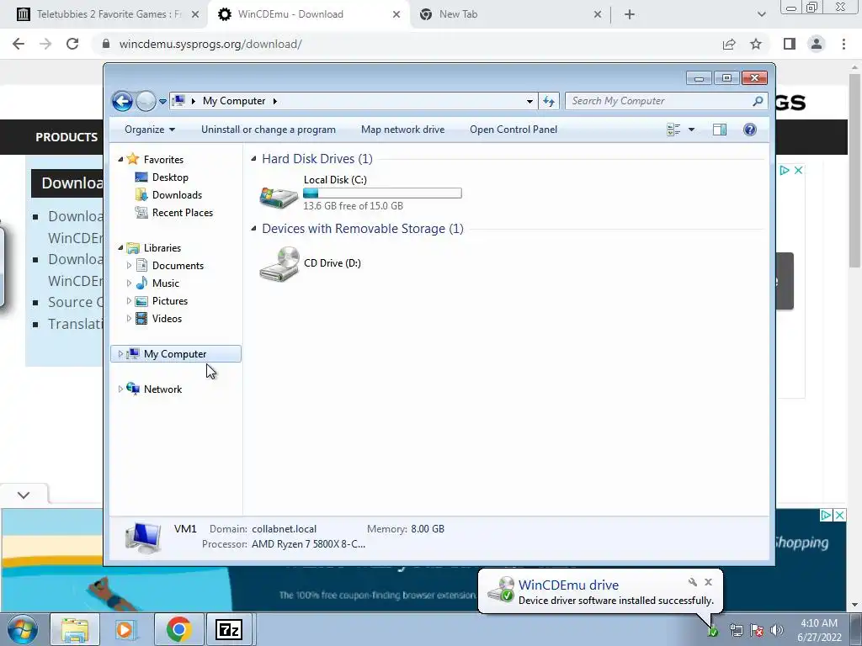Refresh My Computer view
The image size is (862, 646).
[x=549, y=101]
